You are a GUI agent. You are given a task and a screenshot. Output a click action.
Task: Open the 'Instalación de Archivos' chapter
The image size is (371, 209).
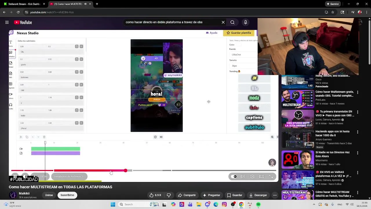(x=69, y=176)
